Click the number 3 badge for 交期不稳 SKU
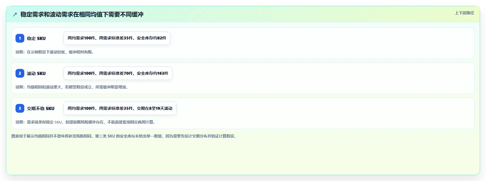This screenshot has height=181, width=486. tap(20, 108)
